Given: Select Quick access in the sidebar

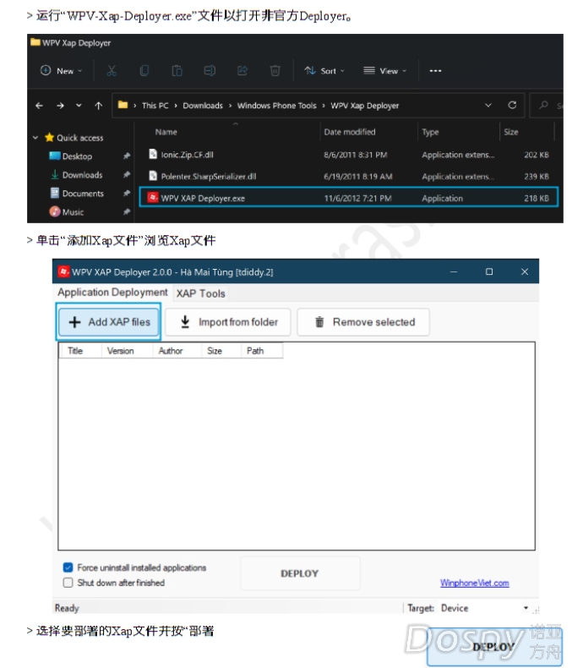Looking at the screenshot, I should tap(74, 138).
